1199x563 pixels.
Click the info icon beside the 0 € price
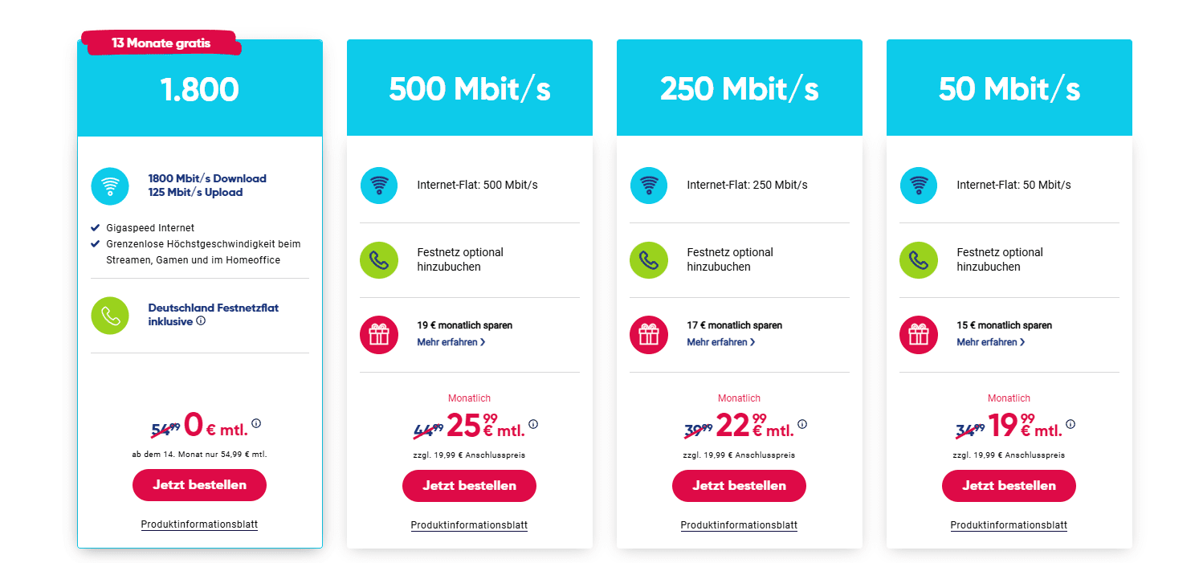[256, 423]
